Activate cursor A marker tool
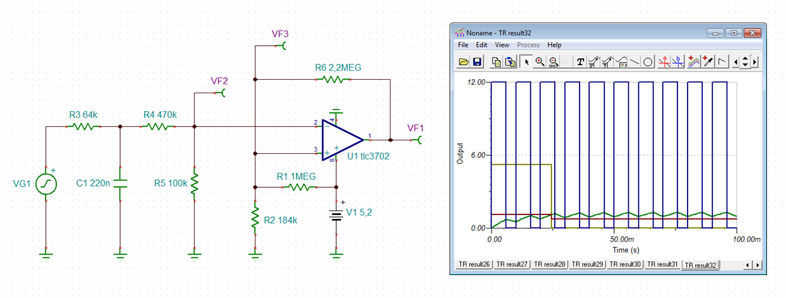 tap(664, 62)
